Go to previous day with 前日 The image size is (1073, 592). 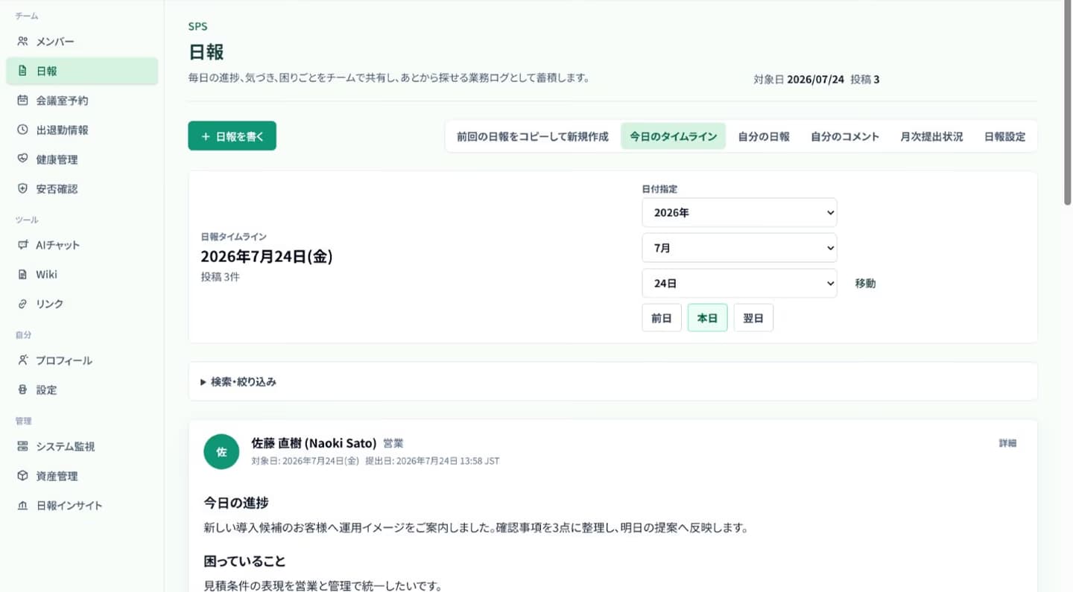pyautogui.click(x=662, y=318)
